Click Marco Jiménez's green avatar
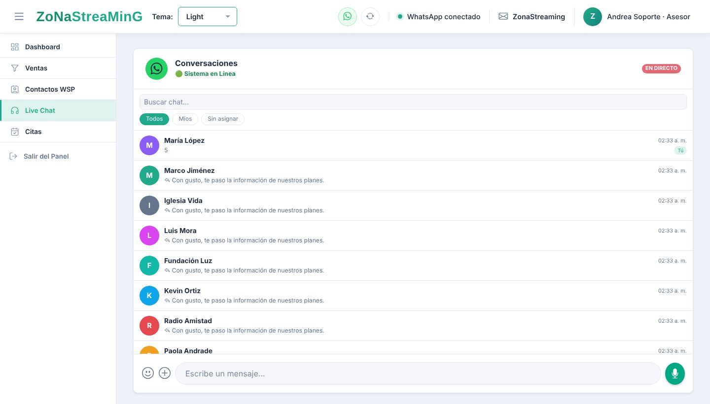Image resolution: width=710 pixels, height=404 pixels. [149, 175]
